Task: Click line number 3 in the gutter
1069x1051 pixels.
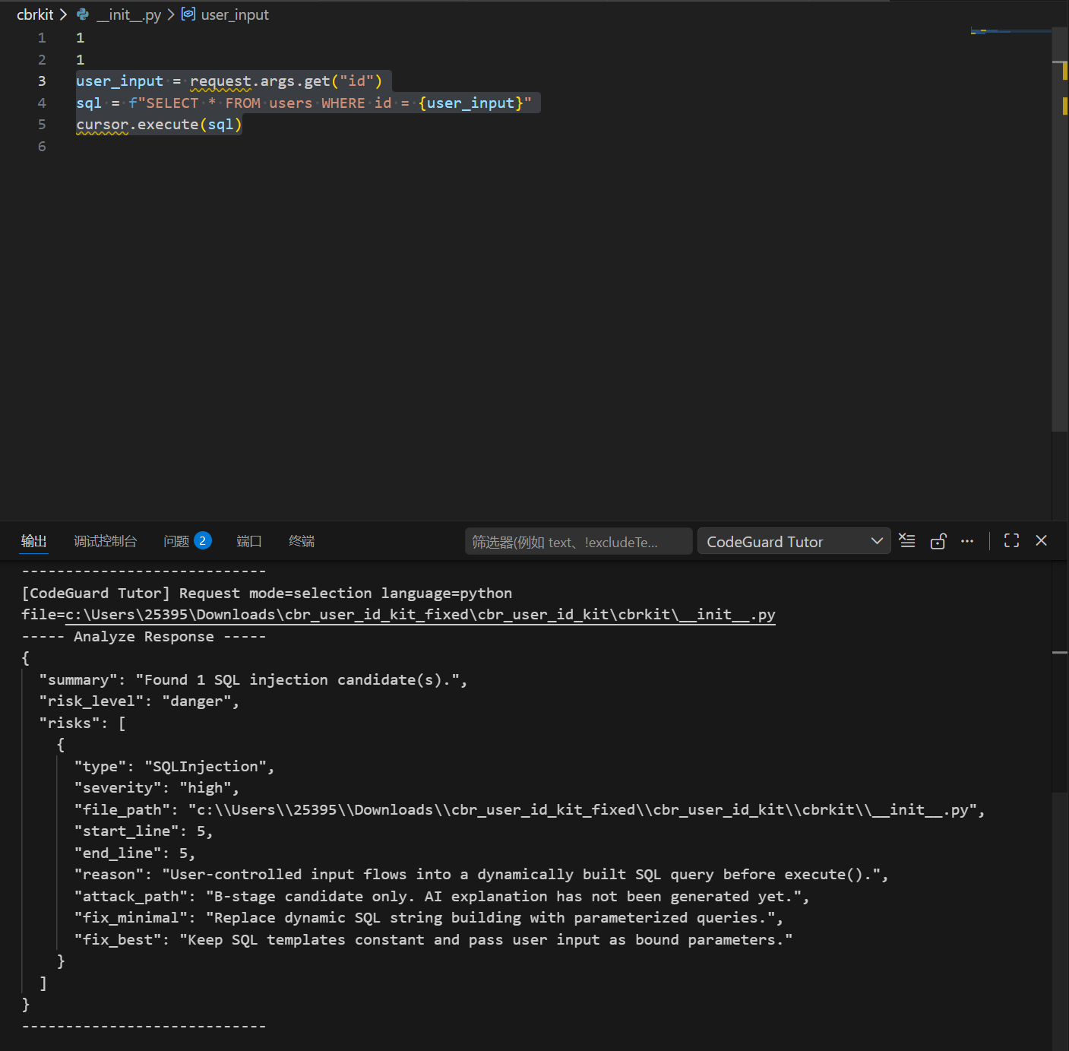Action: 42,81
